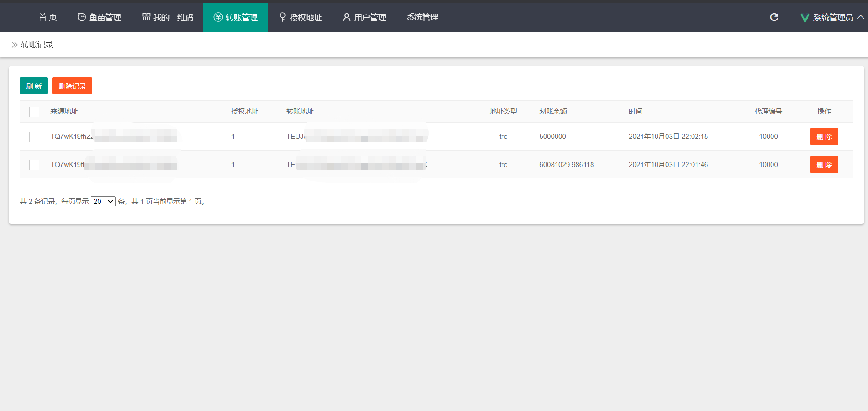Click the 时间 column header
Image resolution: width=868 pixels, height=411 pixels.
pyautogui.click(x=635, y=112)
